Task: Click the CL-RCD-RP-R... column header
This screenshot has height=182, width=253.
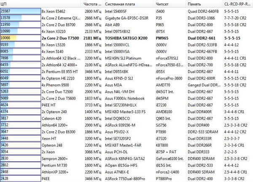Action: (238, 4)
